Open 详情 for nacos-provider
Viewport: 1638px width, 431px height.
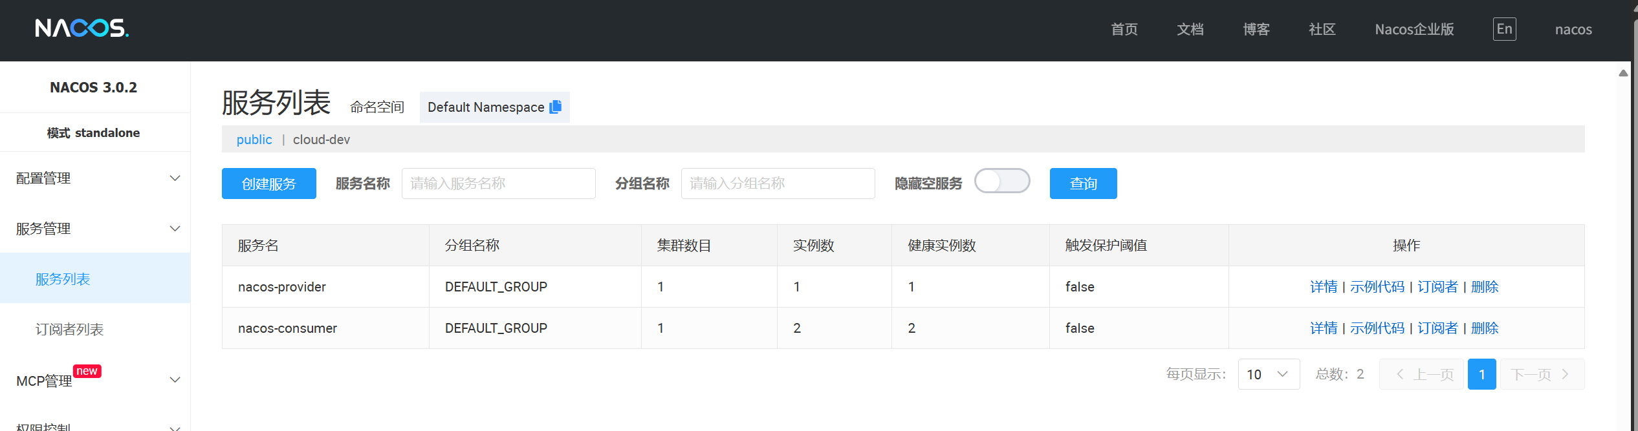[1324, 287]
